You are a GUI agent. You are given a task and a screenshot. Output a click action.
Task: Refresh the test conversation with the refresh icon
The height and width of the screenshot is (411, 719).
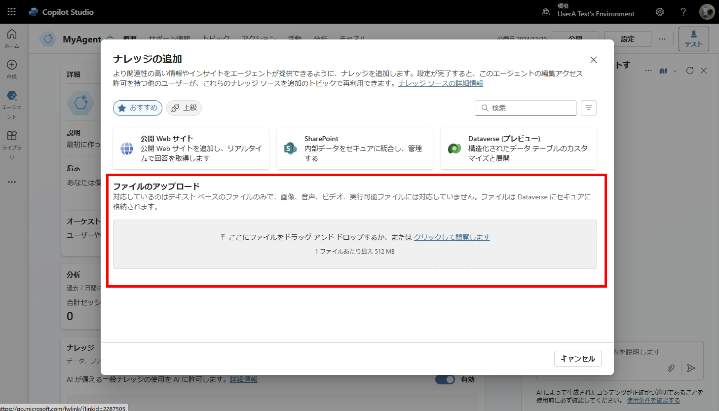click(689, 70)
